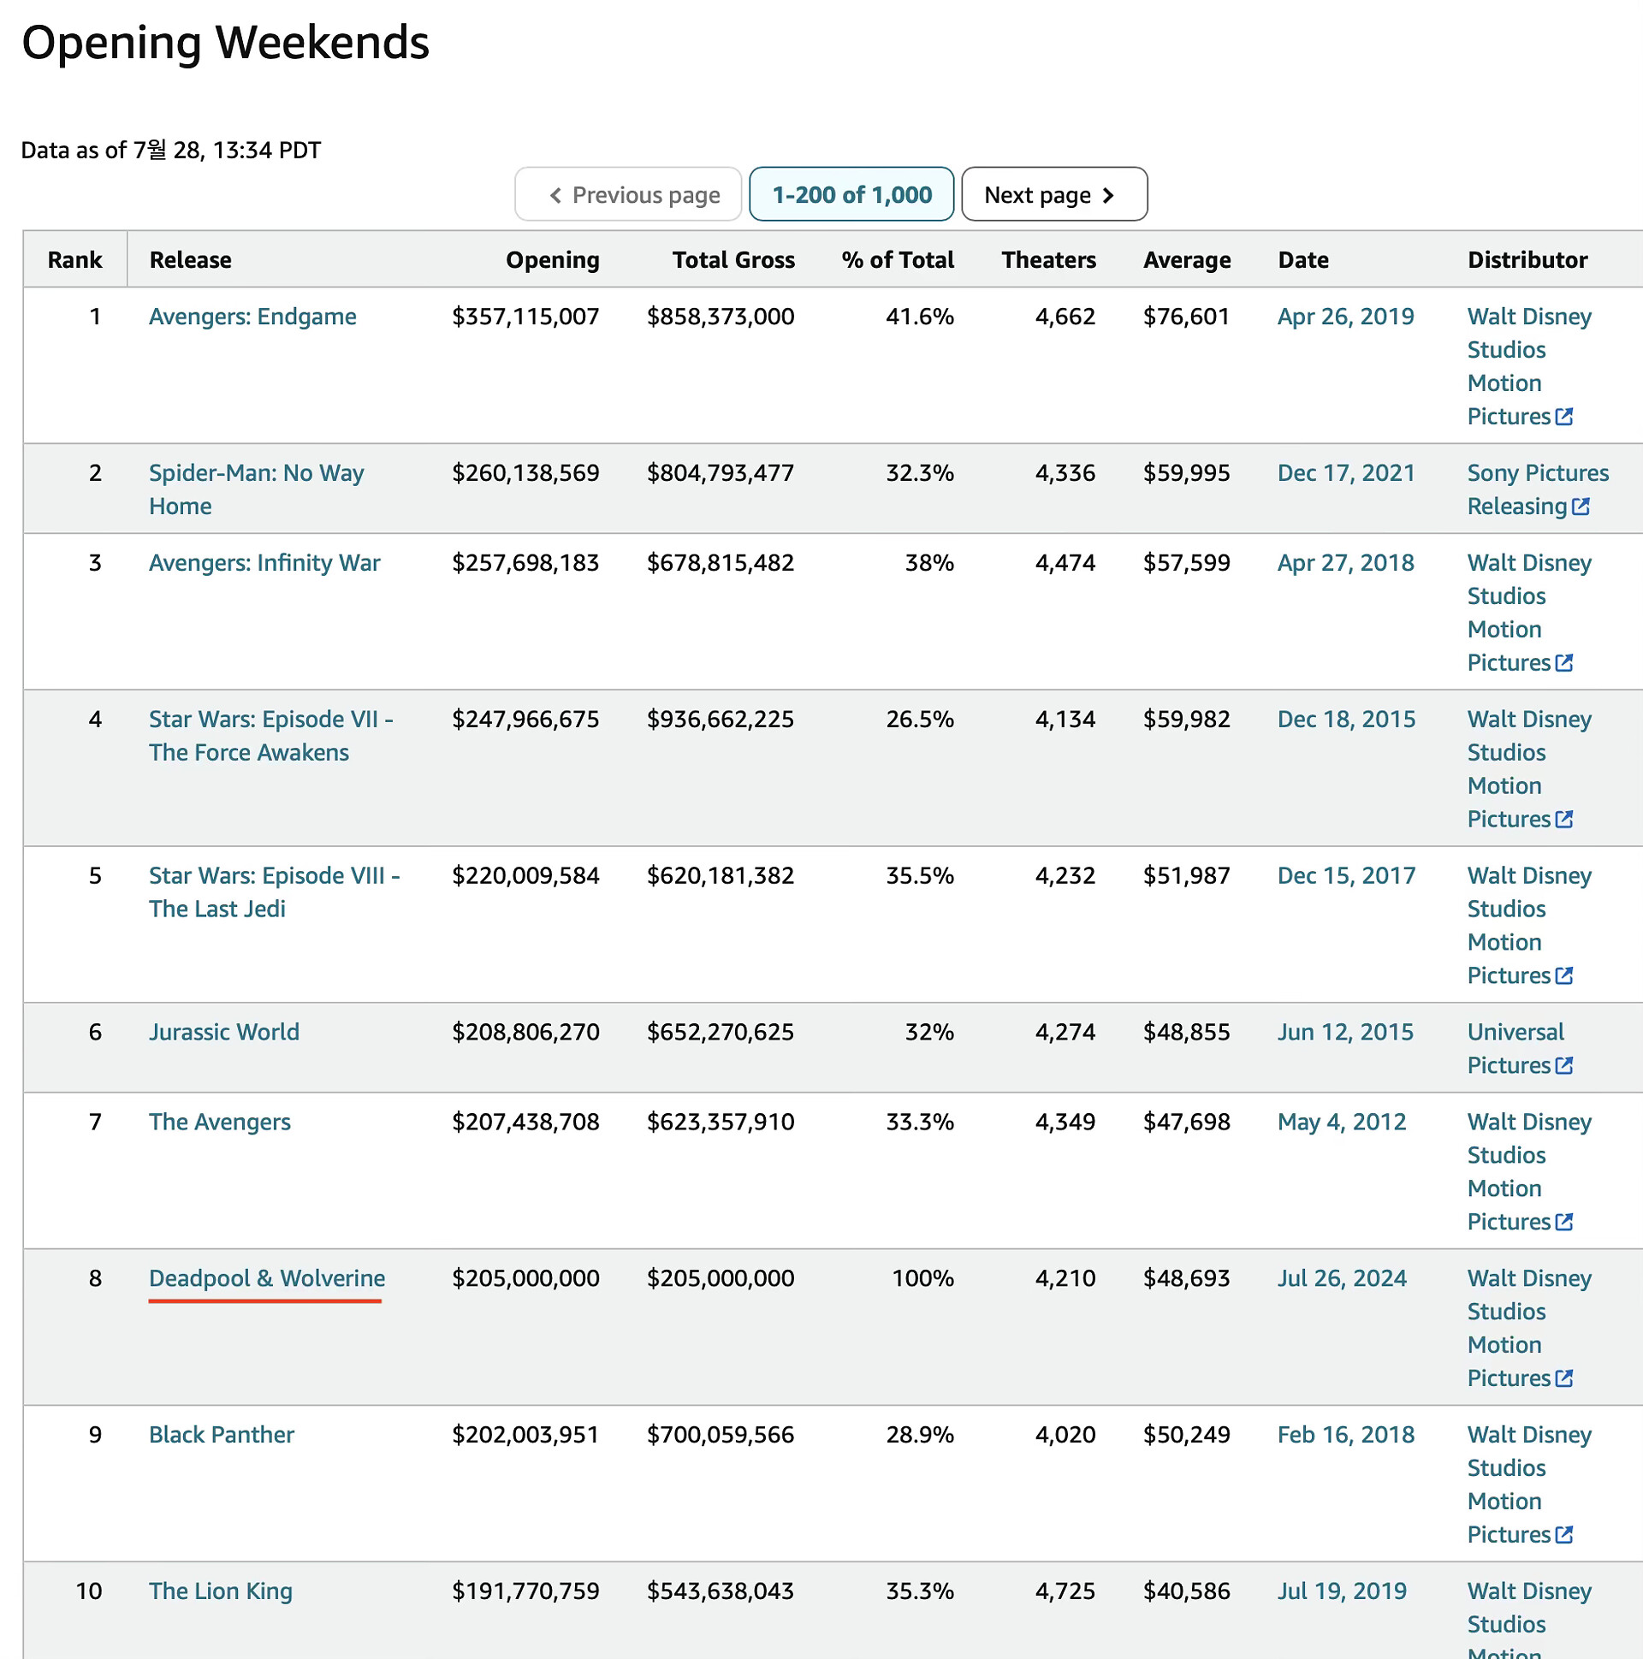Open Spider-Man: No Way Home link
Image resolution: width=1643 pixels, height=1659 pixels.
click(256, 489)
